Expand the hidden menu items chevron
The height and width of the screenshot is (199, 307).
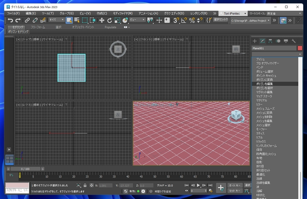point(215,13)
